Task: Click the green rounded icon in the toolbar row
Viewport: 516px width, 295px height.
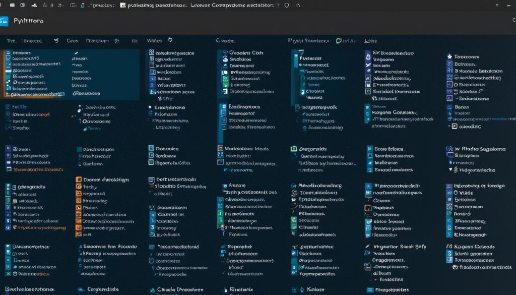Action: coord(339,41)
